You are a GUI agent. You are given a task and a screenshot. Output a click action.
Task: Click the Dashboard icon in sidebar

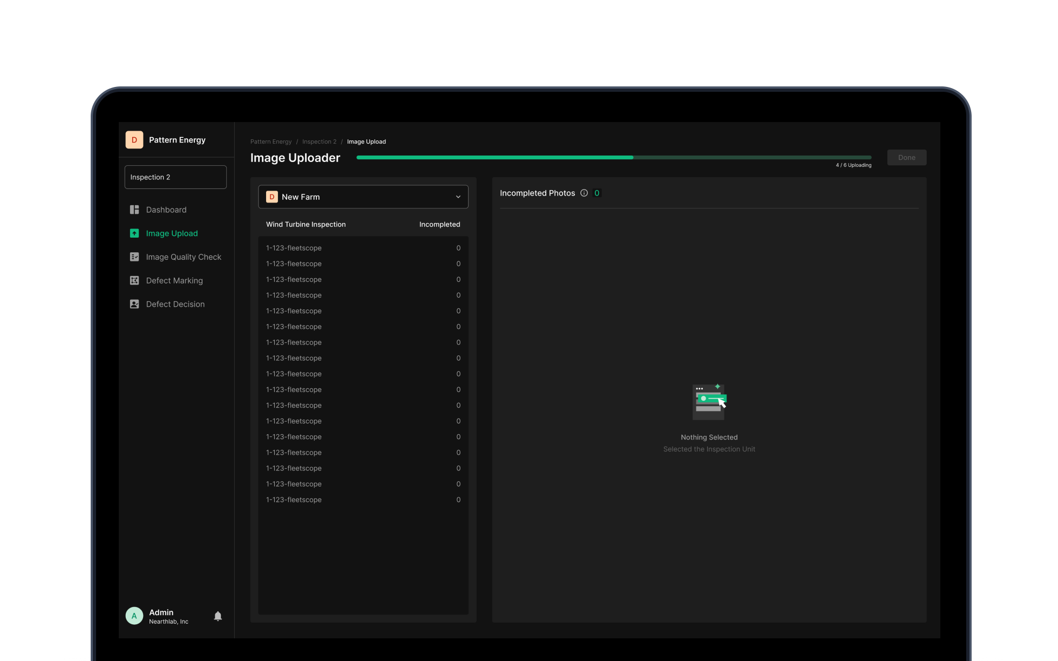tap(134, 210)
